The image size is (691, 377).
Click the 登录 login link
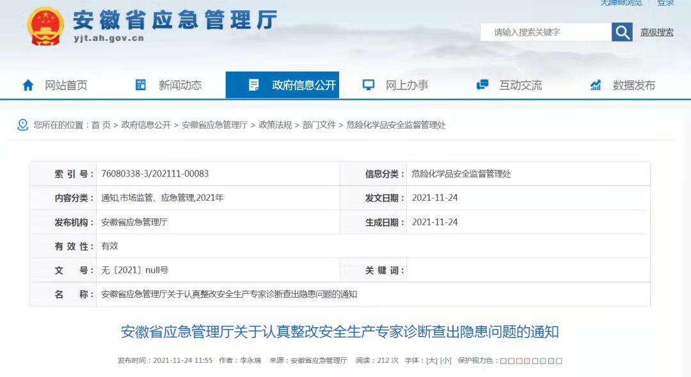665,3
